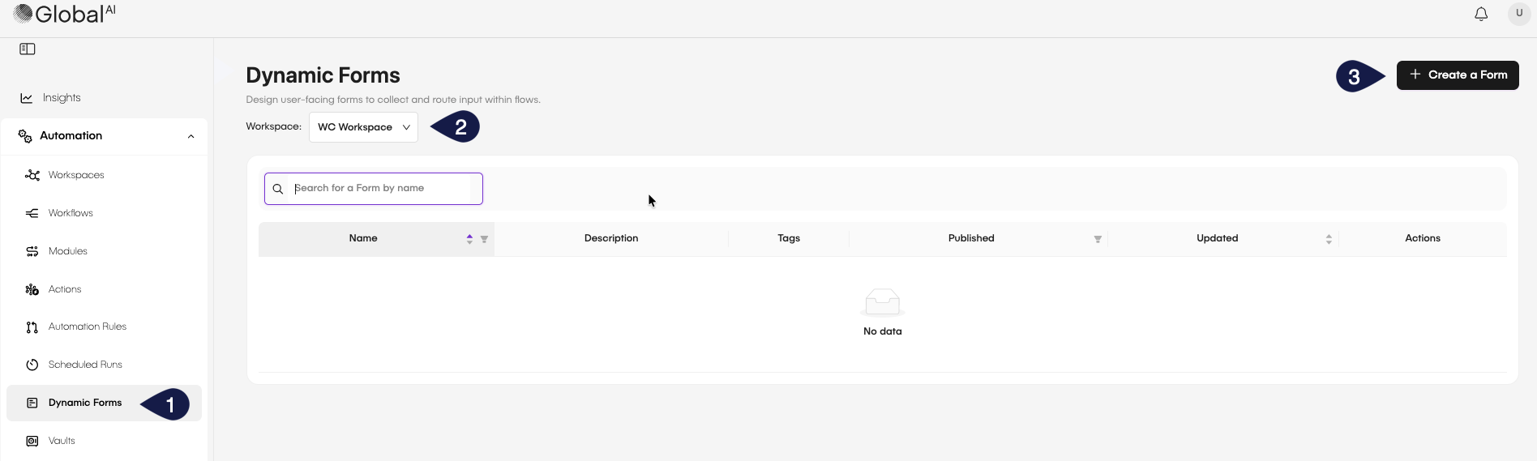Collapse the Automation section
Image resolution: width=1537 pixels, height=461 pixels.
coord(191,136)
